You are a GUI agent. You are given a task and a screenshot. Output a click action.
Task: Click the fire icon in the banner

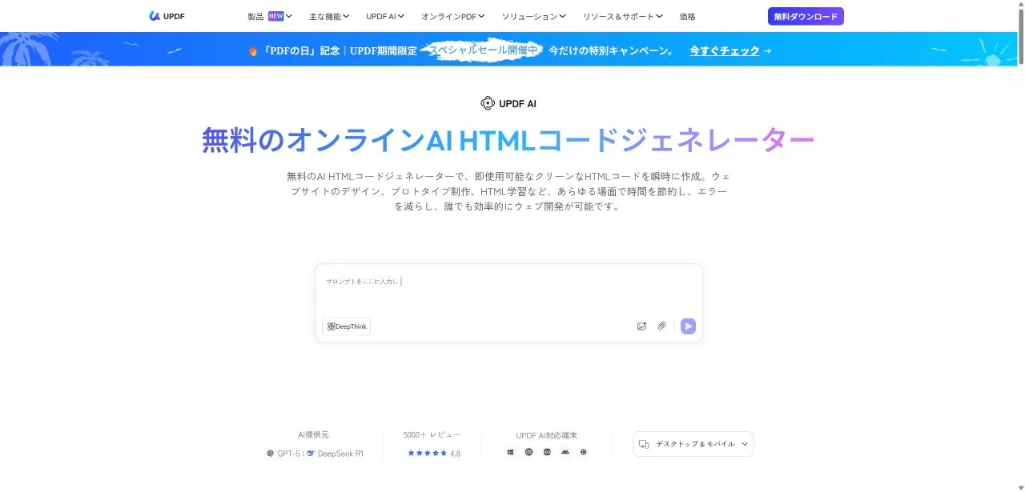tap(253, 50)
